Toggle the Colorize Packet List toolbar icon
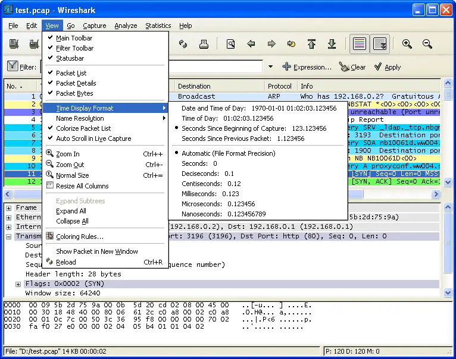The image size is (456, 359). coord(358,44)
